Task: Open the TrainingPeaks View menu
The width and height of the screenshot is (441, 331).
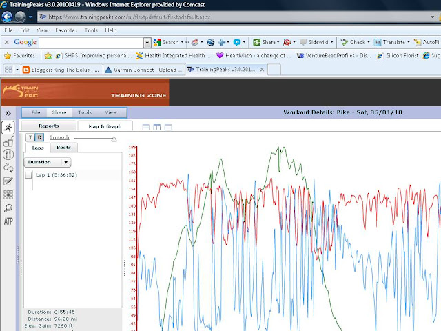Action: point(110,112)
